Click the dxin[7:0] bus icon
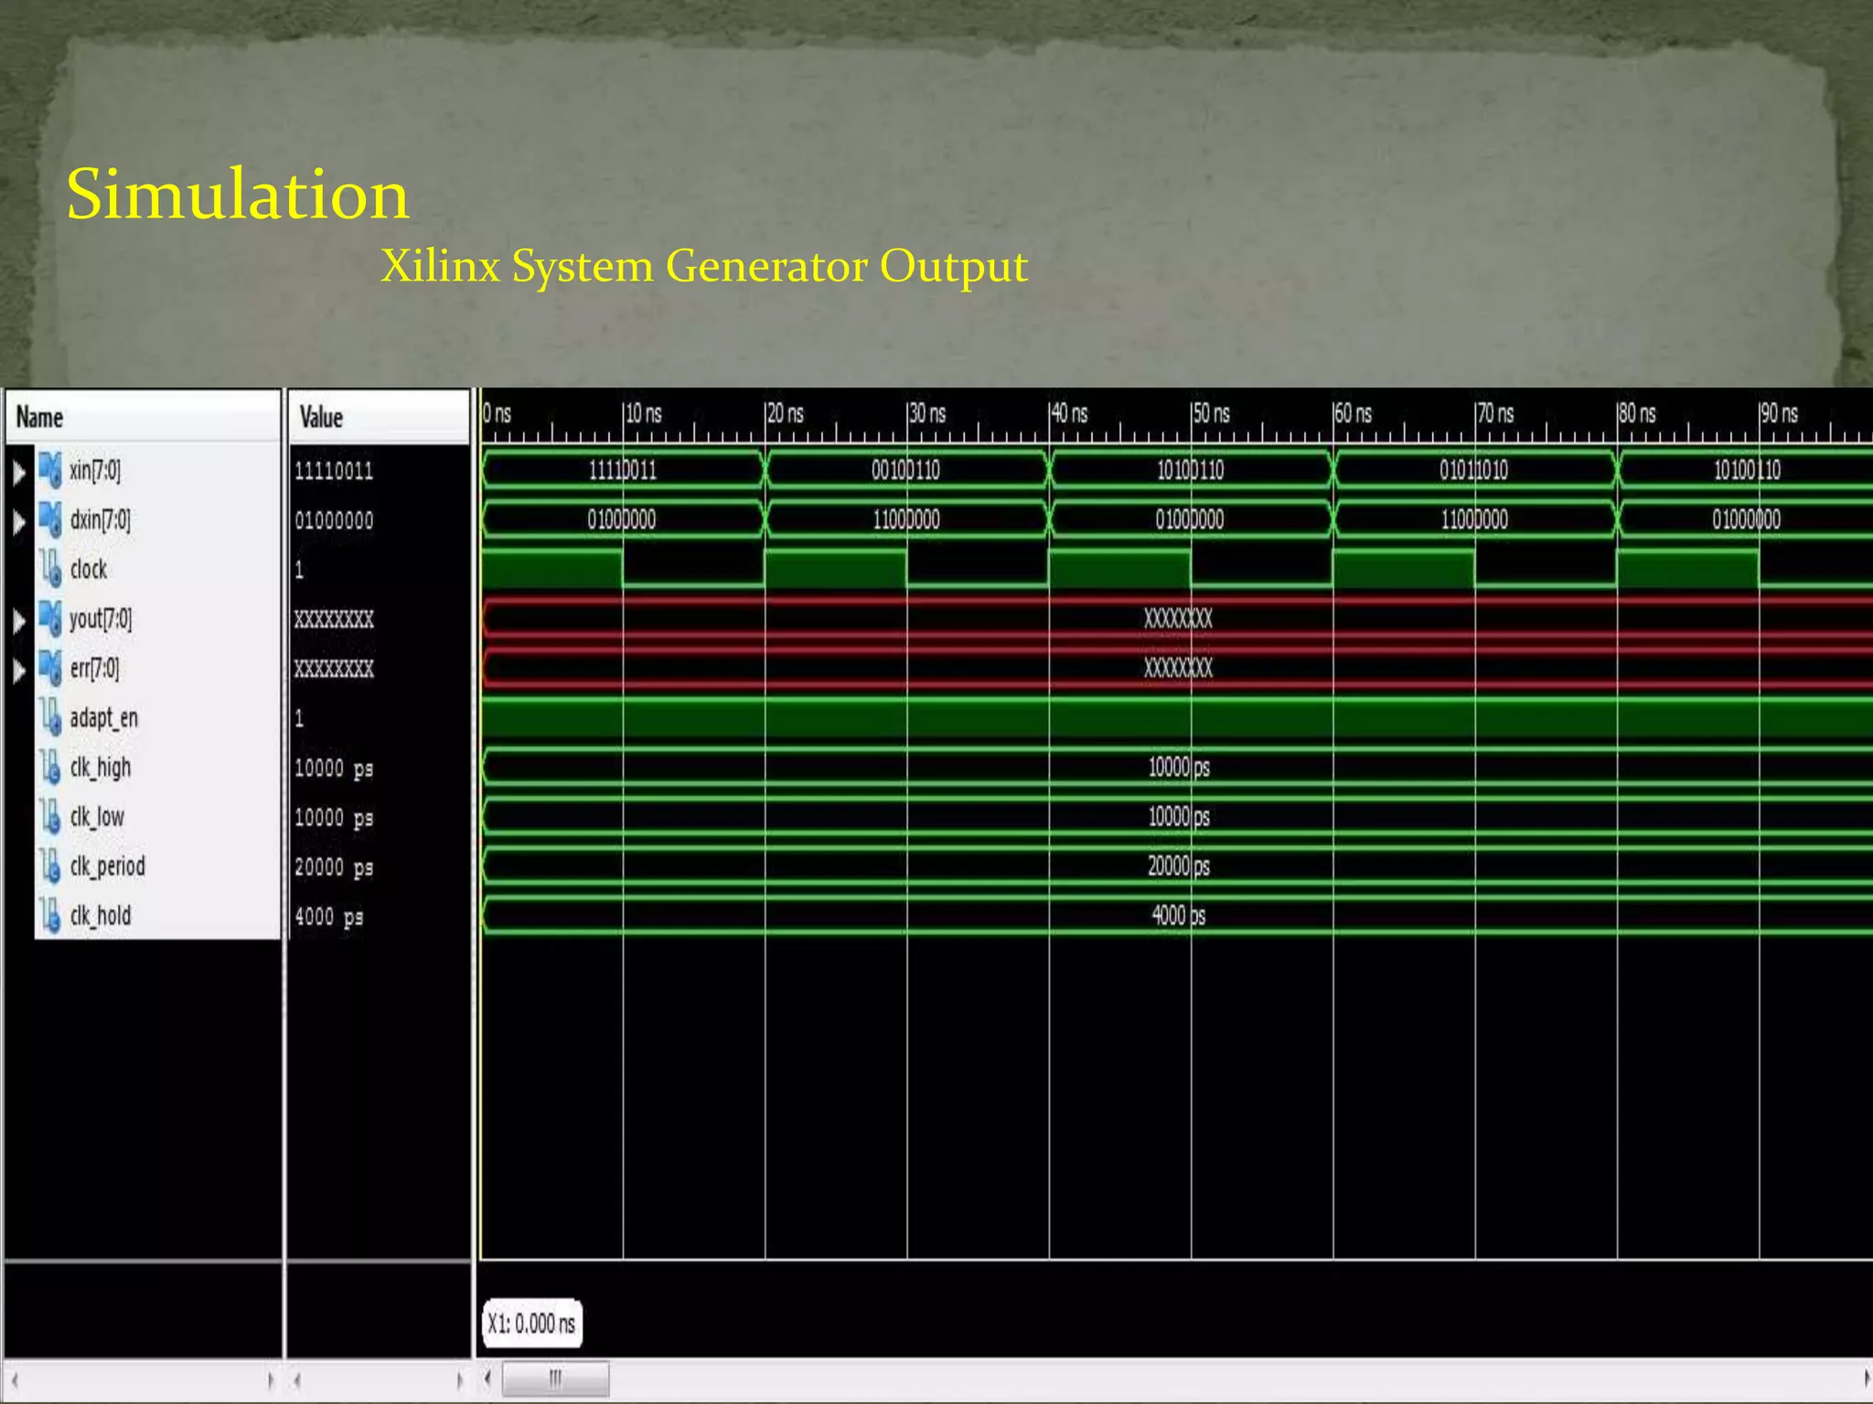 pos(50,519)
